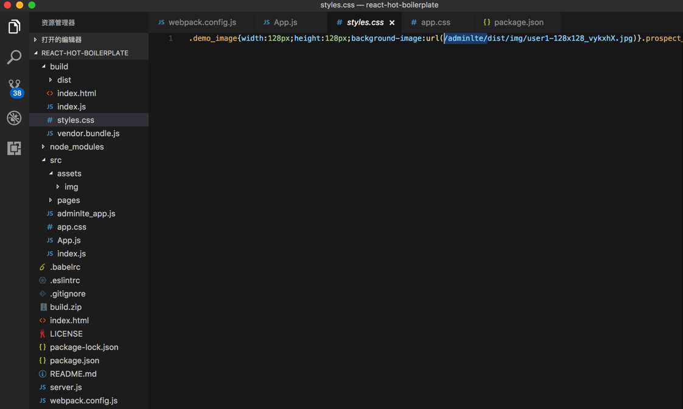The height and width of the screenshot is (409, 683).
Task: Open the Debug view in activity bar
Action: (14, 118)
